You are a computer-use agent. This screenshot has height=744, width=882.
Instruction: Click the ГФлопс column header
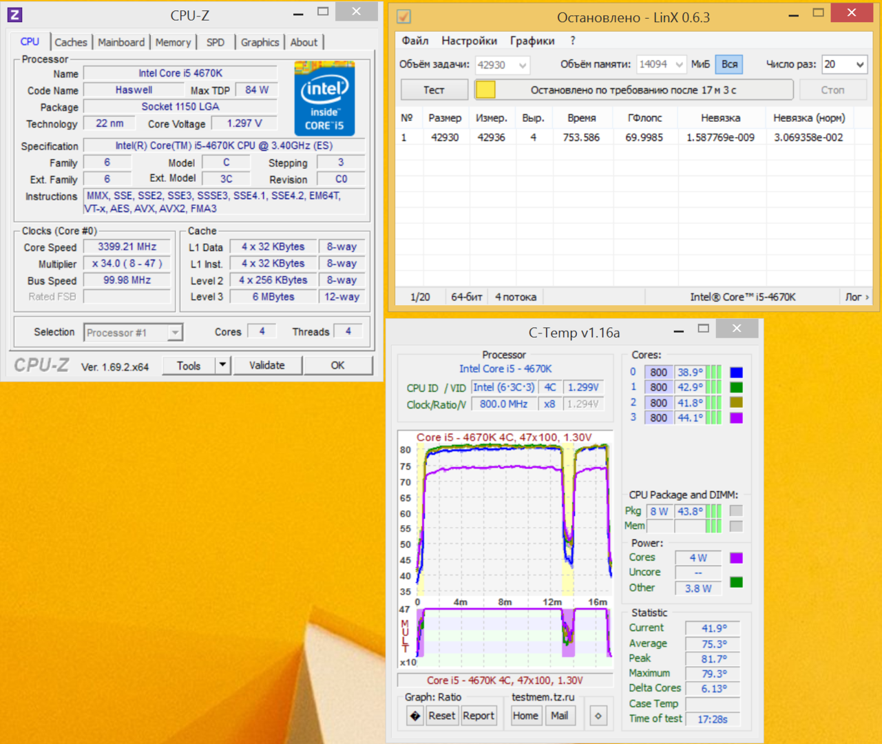pos(644,118)
